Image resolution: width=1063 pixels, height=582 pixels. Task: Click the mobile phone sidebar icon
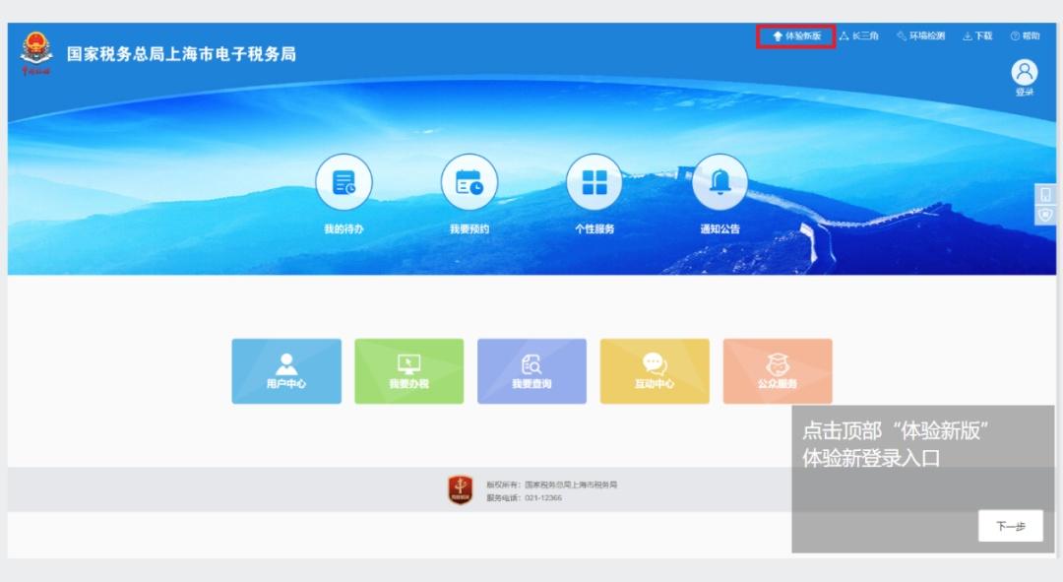1045,195
